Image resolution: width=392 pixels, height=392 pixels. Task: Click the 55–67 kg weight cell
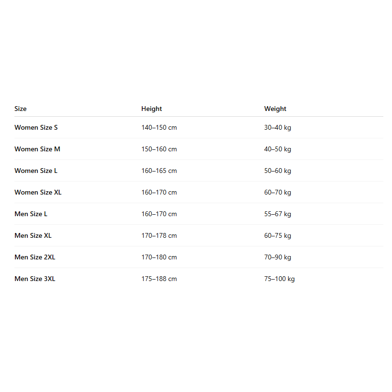278,214
